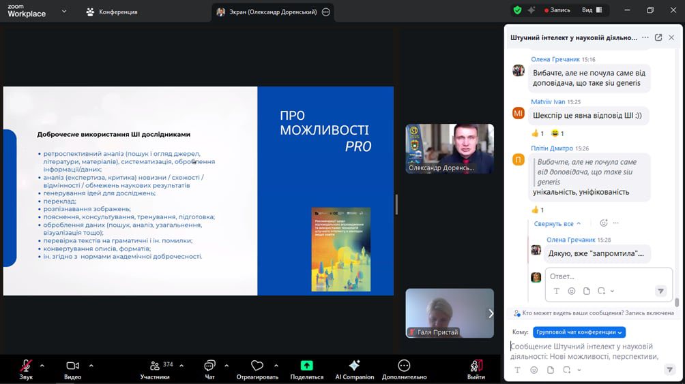The height and width of the screenshot is (384, 685).
Task: Collapse replies with Свернуть все
Action: [x=557, y=223]
